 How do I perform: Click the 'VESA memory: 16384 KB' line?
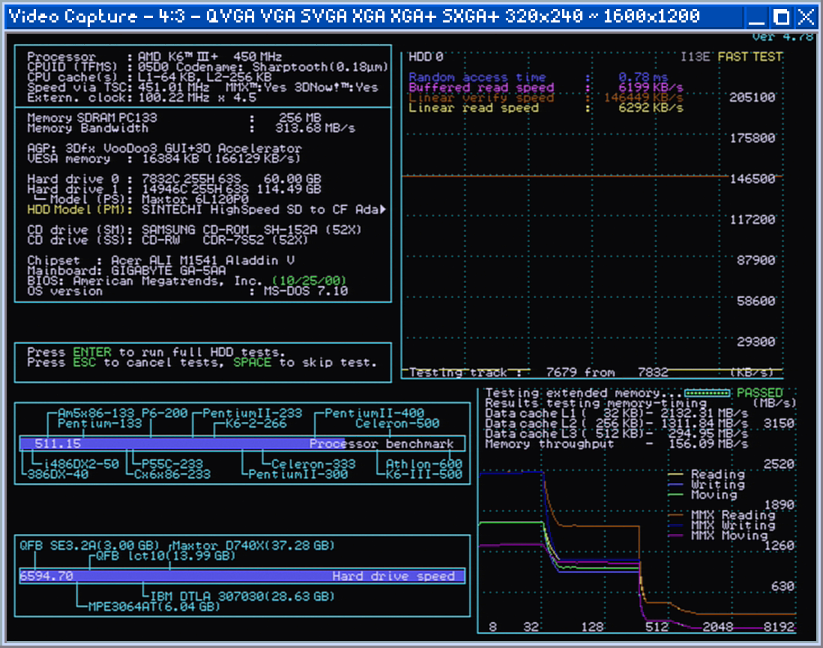click(164, 158)
